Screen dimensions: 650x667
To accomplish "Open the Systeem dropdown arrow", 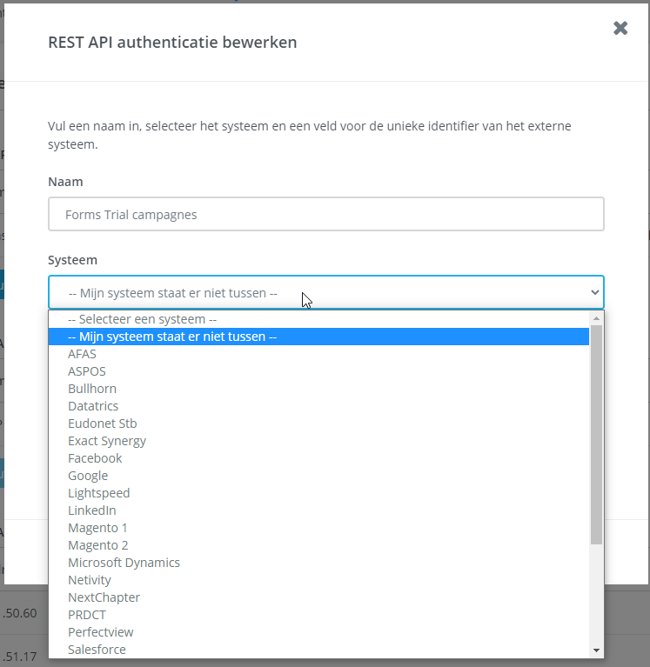I will click(595, 292).
